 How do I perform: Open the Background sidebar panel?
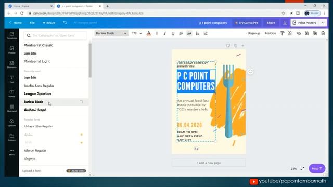click(x=11, y=108)
